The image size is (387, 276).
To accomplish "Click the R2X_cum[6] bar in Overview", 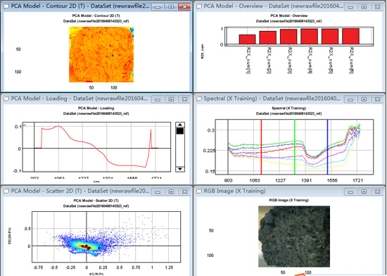I will pyautogui.click(x=350, y=37).
